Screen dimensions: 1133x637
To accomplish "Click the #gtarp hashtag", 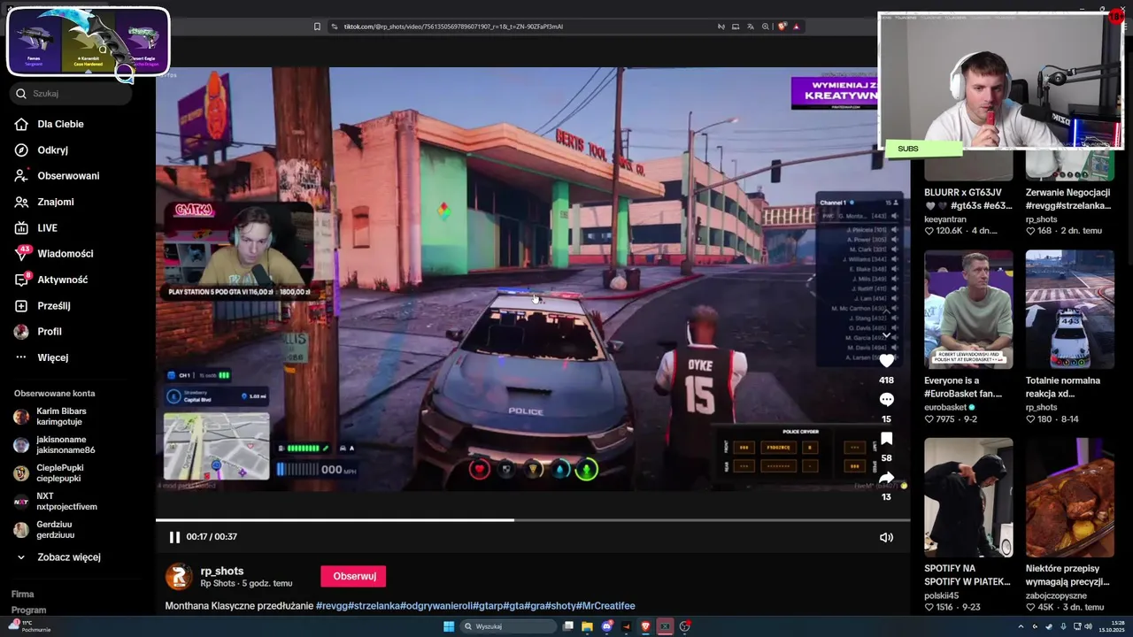I will tap(487, 606).
